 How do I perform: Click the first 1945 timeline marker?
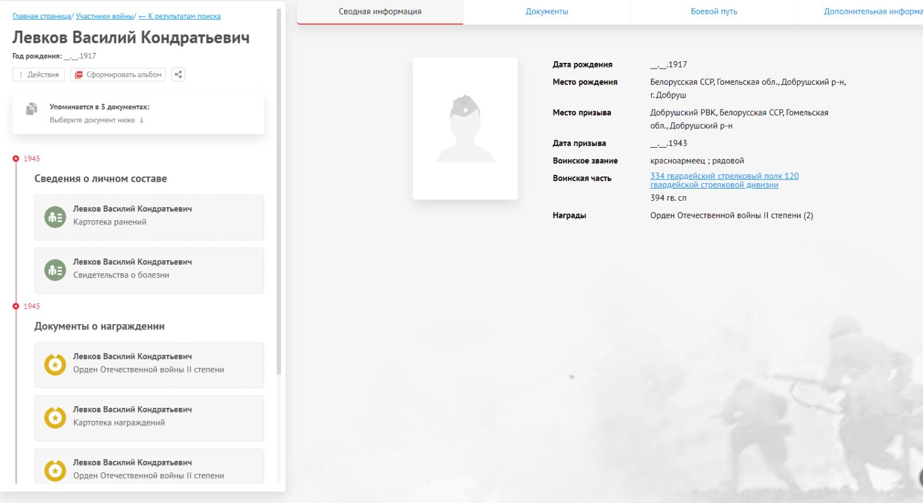point(16,159)
